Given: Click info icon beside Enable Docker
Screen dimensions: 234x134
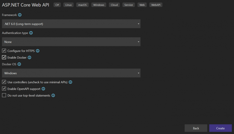Looking at the screenshot, I should (30, 57).
